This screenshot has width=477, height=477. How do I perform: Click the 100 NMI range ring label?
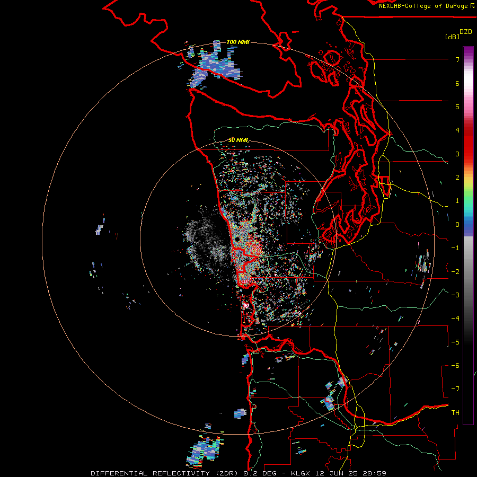point(238,42)
